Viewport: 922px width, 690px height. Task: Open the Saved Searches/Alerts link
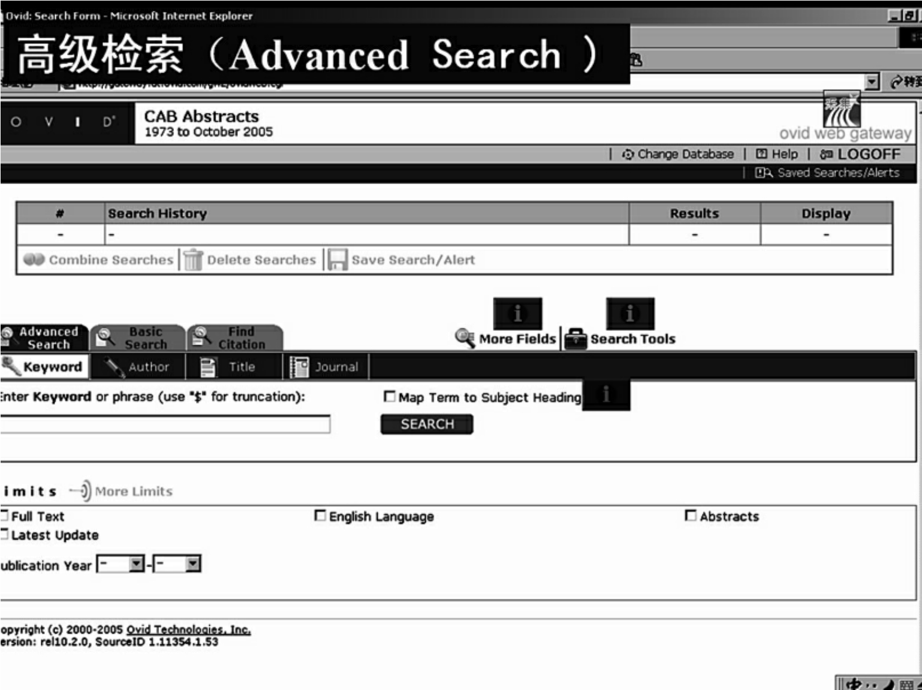point(838,173)
